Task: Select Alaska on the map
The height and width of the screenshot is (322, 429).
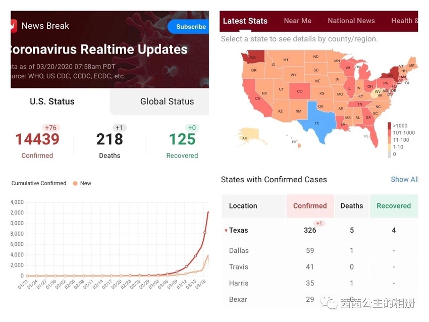Action: tap(248, 136)
